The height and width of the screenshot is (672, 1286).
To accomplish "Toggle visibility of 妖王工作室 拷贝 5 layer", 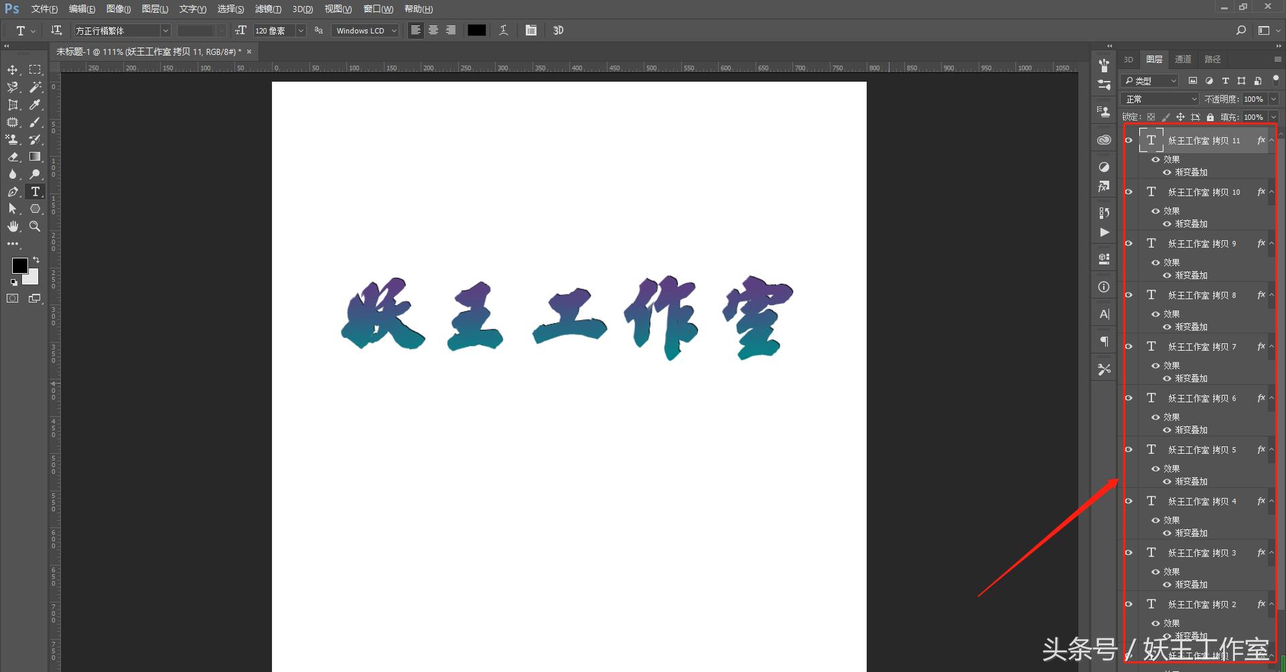I will pos(1129,449).
